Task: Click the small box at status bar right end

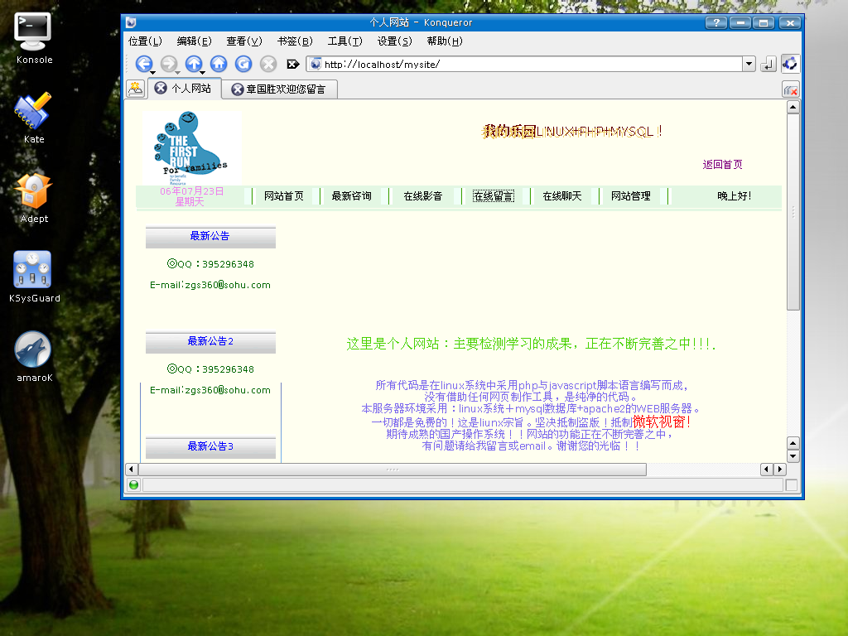Action: pos(791,485)
